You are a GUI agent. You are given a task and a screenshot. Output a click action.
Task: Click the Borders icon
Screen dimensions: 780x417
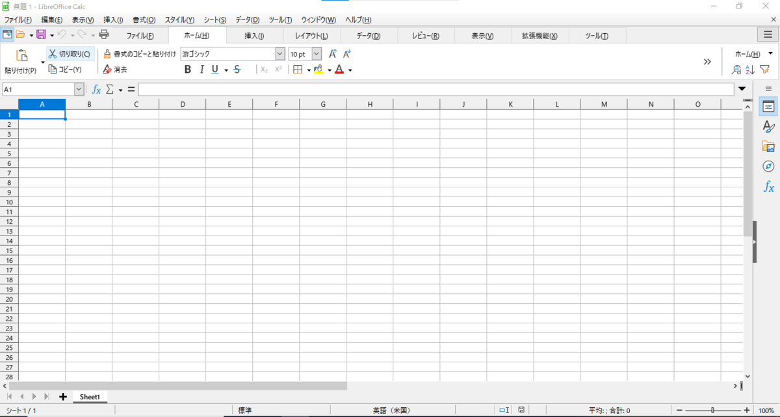(x=298, y=70)
